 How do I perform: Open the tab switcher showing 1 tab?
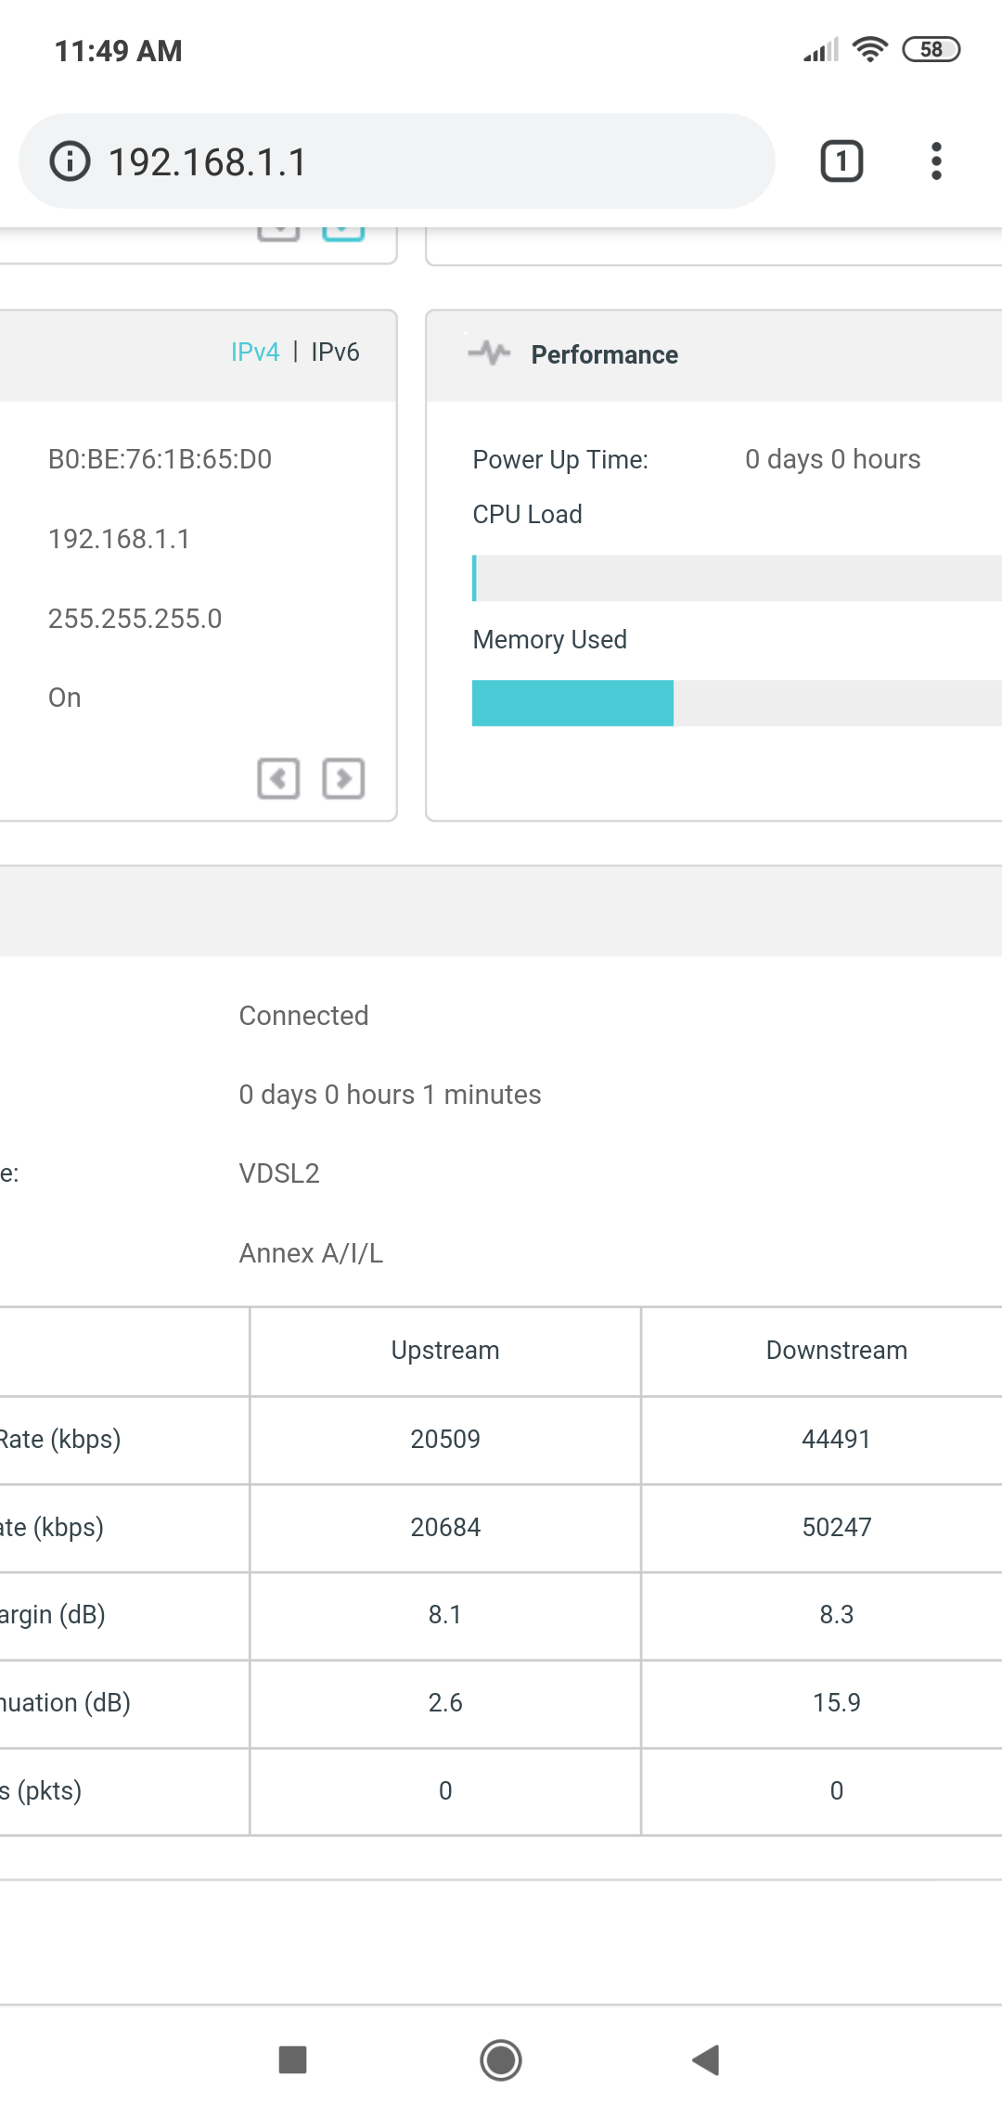(841, 161)
